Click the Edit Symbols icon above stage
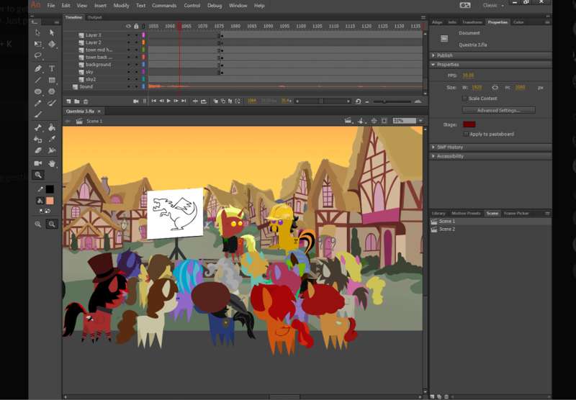 click(361, 121)
